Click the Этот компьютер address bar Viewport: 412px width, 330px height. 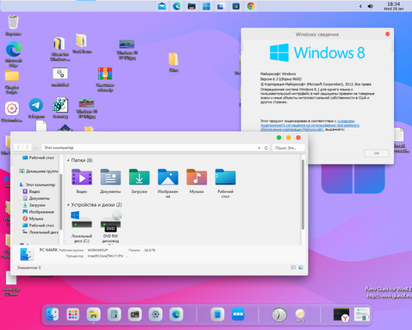pyautogui.click(x=149, y=147)
